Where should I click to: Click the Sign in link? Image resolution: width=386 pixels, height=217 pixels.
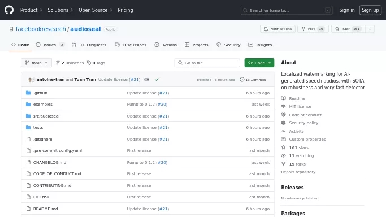(347, 10)
